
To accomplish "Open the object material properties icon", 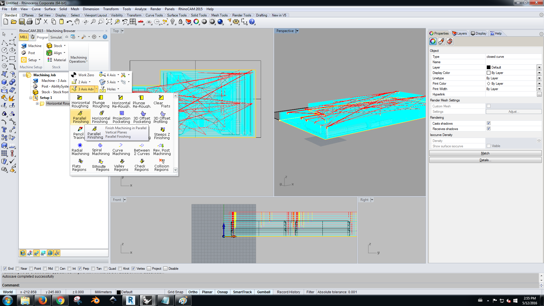I will (441, 42).
